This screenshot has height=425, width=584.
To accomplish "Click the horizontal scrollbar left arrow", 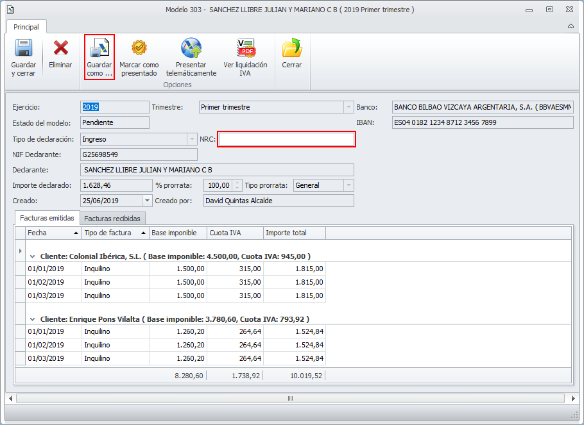I will pyautogui.click(x=10, y=399).
